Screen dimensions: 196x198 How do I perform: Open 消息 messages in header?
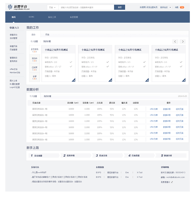(176, 8)
